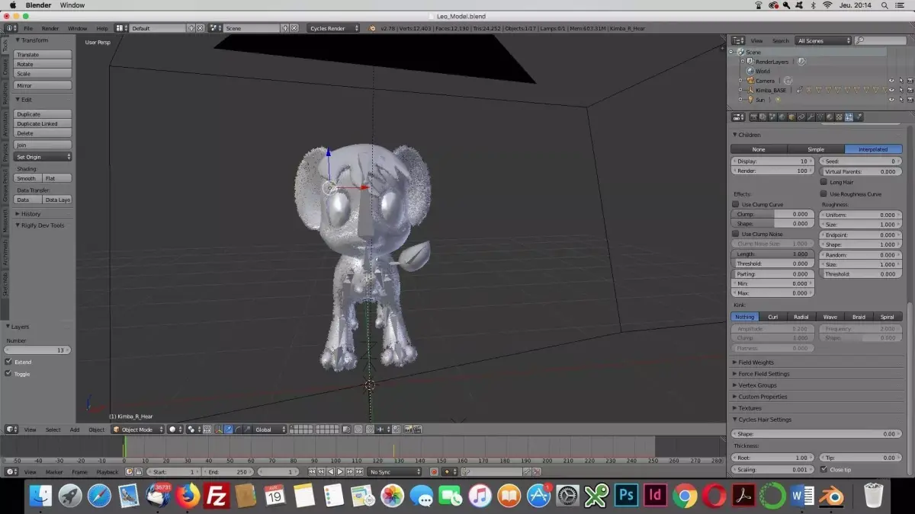Image resolution: width=915 pixels, height=514 pixels.
Task: Click the OpenGL render animation clapper icon
Action: pos(417,429)
